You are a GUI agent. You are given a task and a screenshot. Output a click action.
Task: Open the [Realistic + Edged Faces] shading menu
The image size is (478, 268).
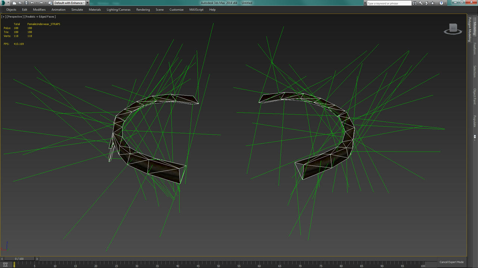pyautogui.click(x=40, y=17)
